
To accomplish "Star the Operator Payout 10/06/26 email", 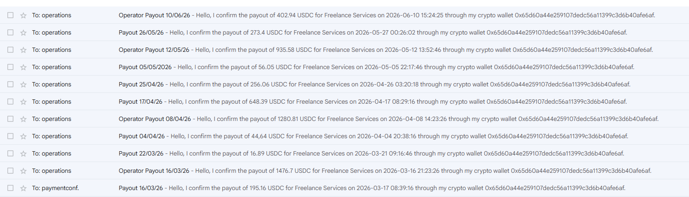I will pyautogui.click(x=23, y=15).
